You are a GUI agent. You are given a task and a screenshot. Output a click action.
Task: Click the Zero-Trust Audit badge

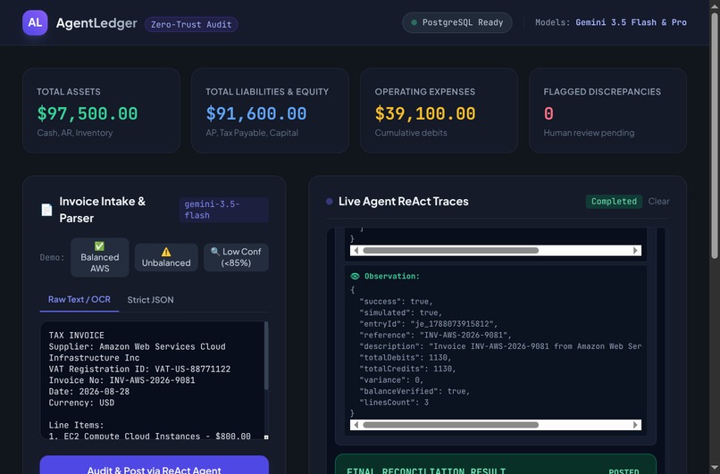pyautogui.click(x=191, y=24)
